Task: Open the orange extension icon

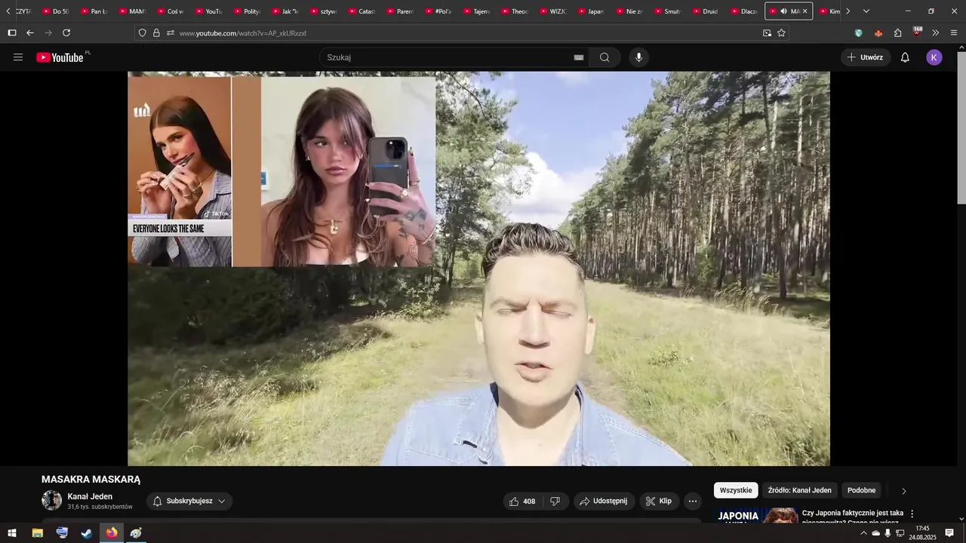Action: [x=878, y=33]
